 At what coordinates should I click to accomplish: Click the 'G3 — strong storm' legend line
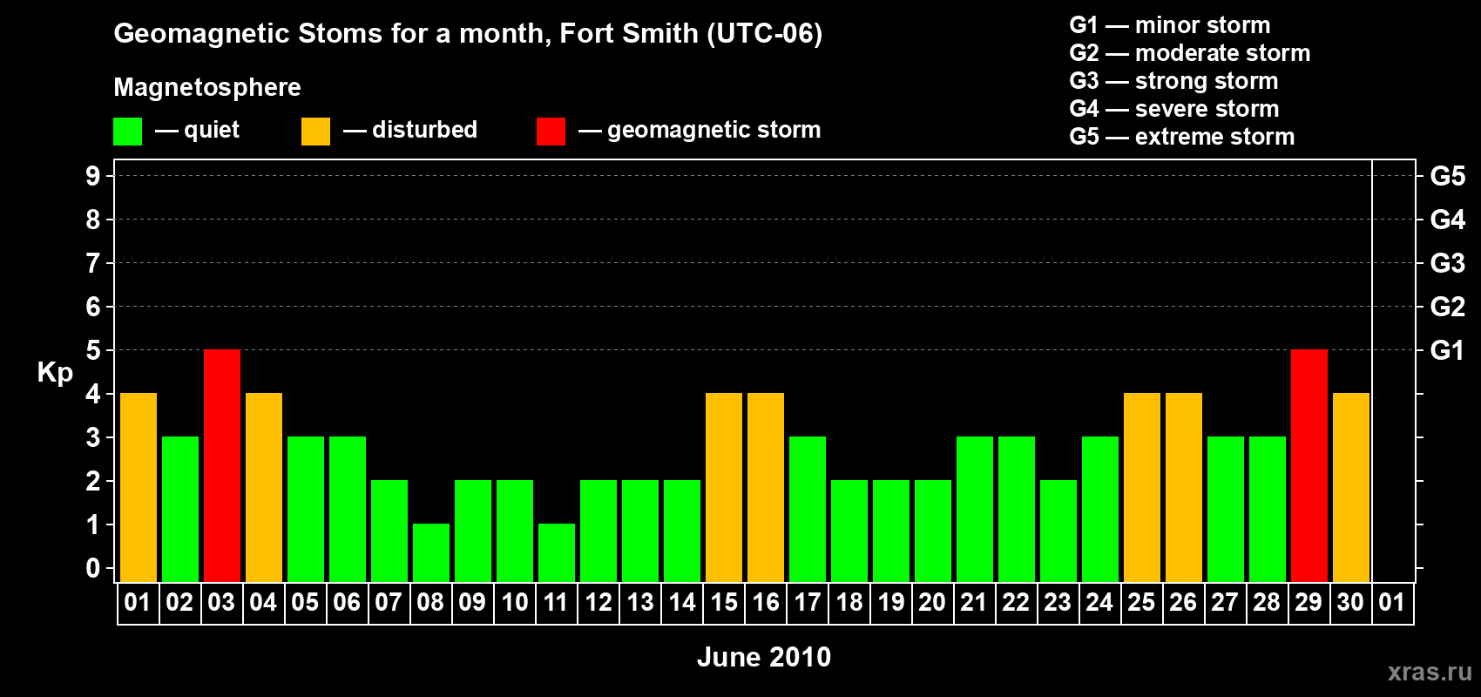[x=1173, y=81]
